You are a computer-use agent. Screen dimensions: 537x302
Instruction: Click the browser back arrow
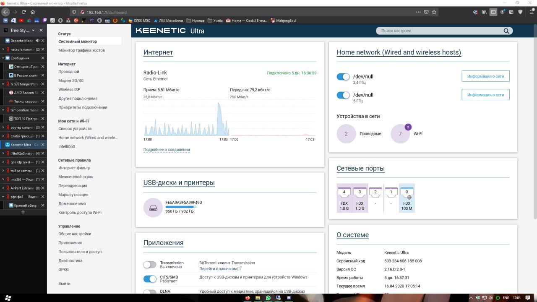click(5, 12)
